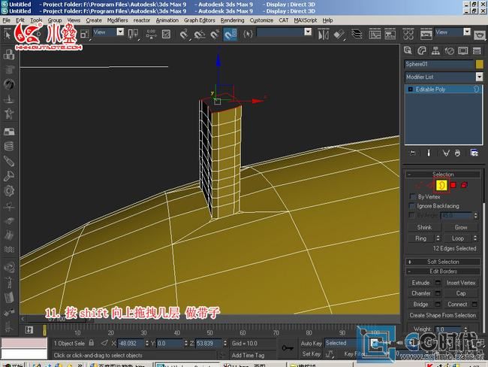
Task: Click the Select and Manipulate icon
Action: pos(151,34)
